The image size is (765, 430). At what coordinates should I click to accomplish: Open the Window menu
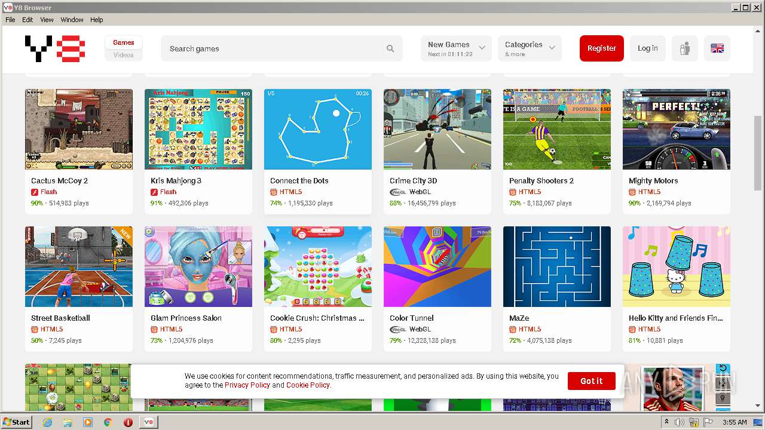tap(72, 20)
